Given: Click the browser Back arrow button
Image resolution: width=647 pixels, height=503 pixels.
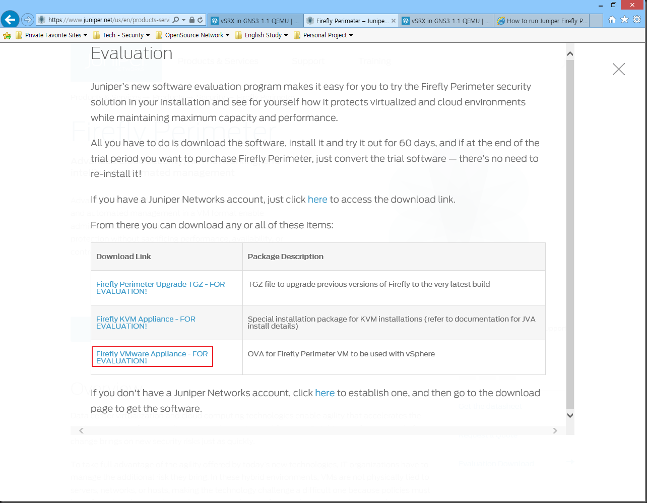Looking at the screenshot, I should [x=10, y=20].
